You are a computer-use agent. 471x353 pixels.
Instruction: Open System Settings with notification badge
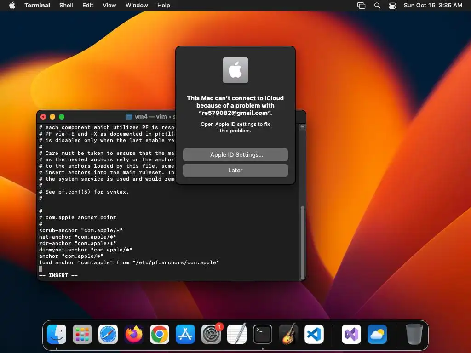tap(211, 334)
